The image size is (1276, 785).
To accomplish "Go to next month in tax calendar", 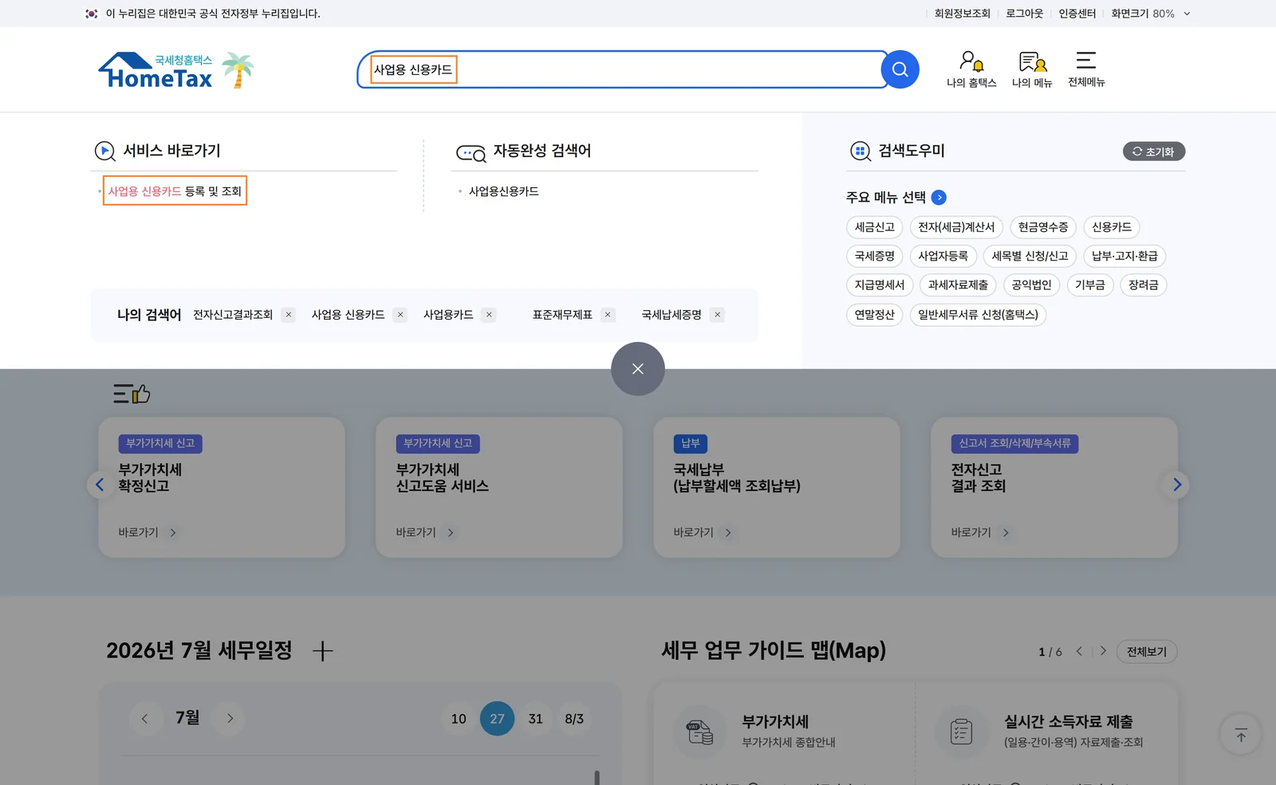I will (230, 719).
